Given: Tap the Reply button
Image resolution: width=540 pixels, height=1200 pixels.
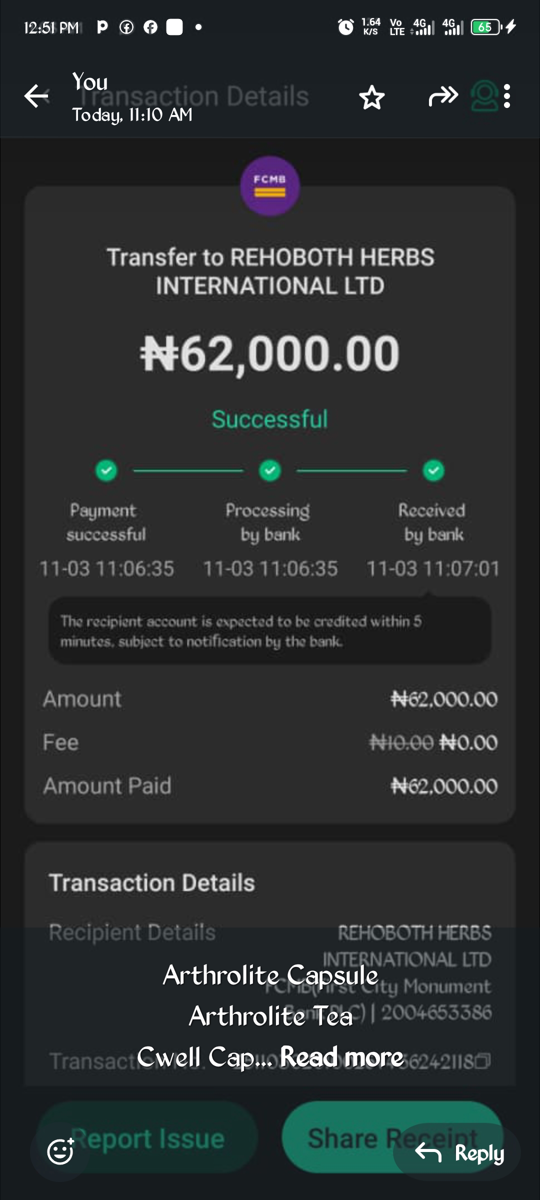Looking at the screenshot, I should coord(460,1152).
